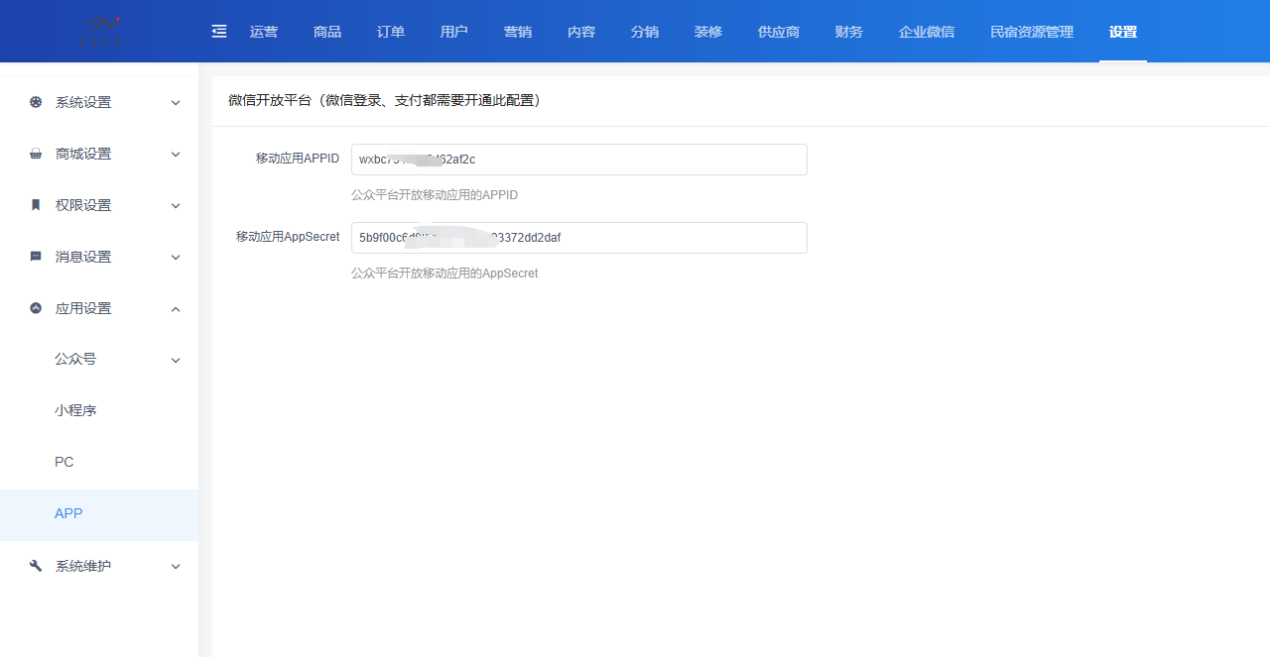The height and width of the screenshot is (657, 1270).
Task: Open the 企业微信 top menu
Action: [x=927, y=32]
